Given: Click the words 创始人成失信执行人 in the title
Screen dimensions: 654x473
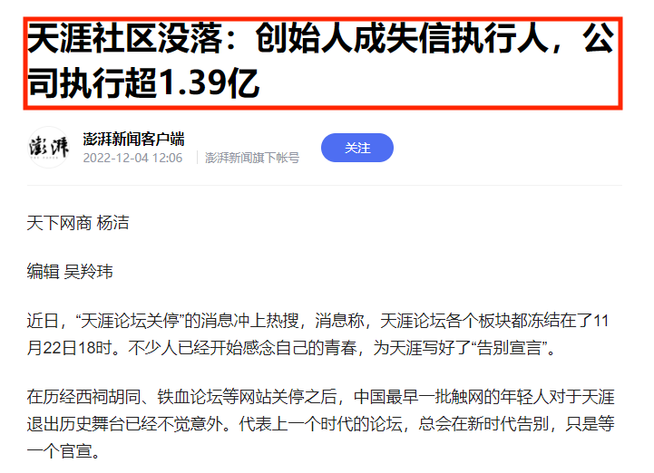Looking at the screenshot, I should coord(402,38).
